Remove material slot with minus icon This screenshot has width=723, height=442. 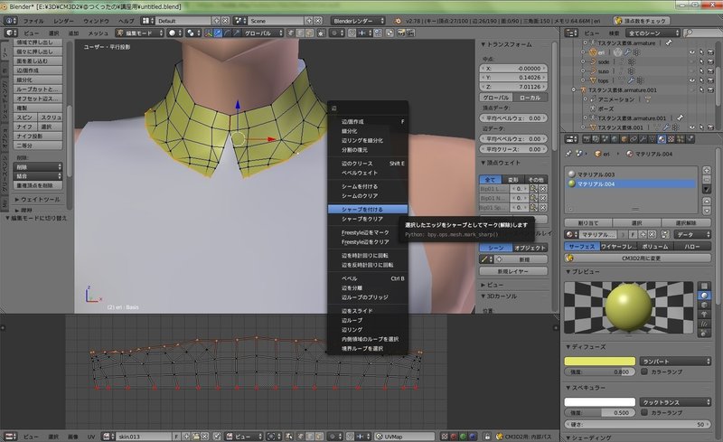[x=707, y=180]
